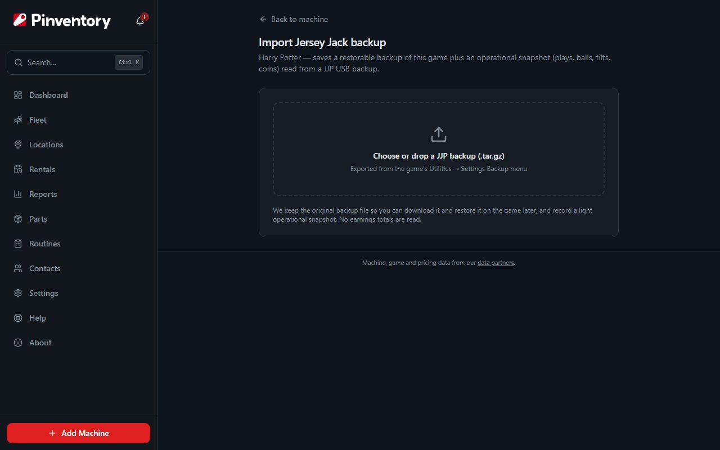The height and width of the screenshot is (450, 720).
Task: Select the Parts menu item
Action: pyautogui.click(x=78, y=219)
